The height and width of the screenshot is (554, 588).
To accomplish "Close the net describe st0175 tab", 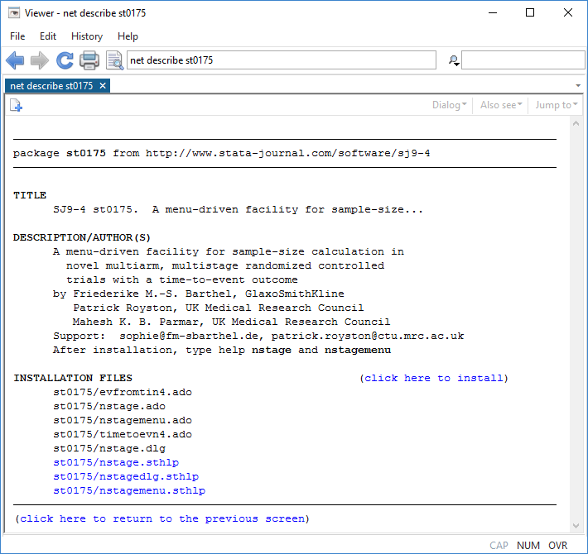I will [103, 86].
